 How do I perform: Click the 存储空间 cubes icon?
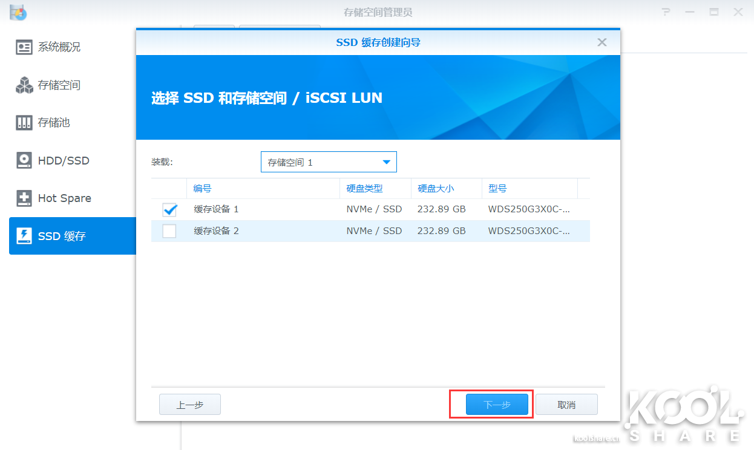[24, 85]
